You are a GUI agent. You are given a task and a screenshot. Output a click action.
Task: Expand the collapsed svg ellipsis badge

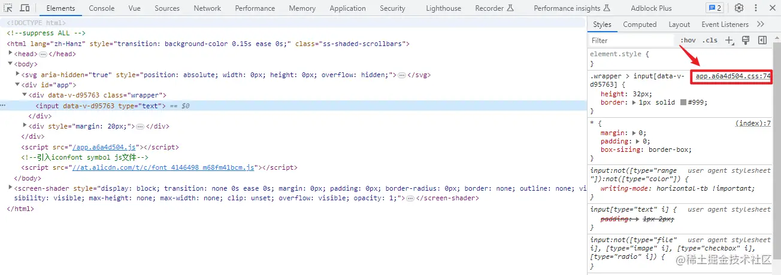point(402,75)
